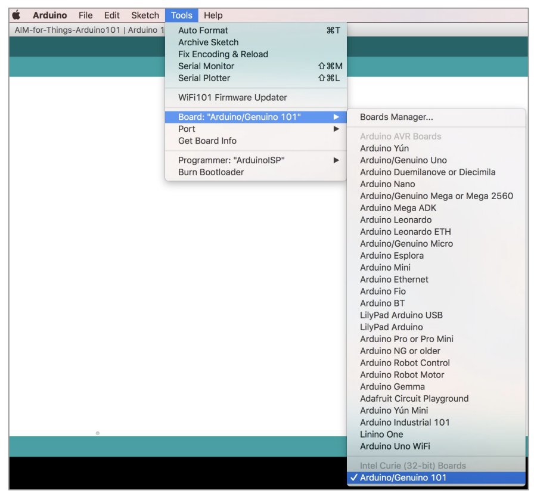Expand the Port submenu arrow

[336, 129]
